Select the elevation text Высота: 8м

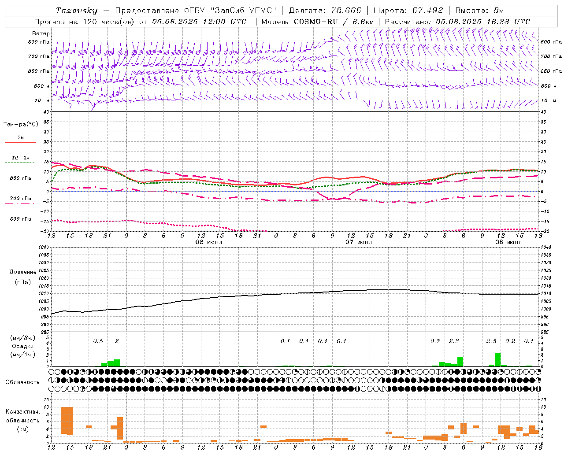point(479,11)
